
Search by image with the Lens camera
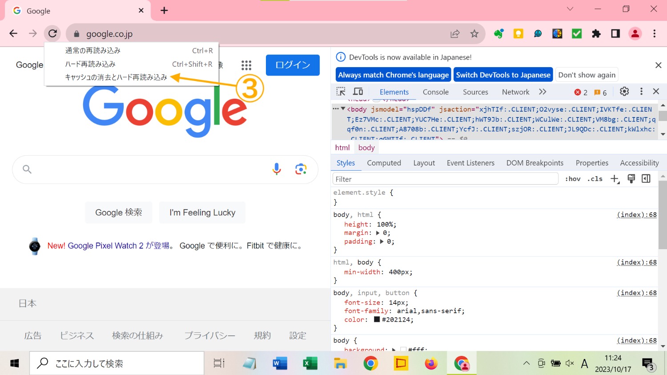pos(301,169)
